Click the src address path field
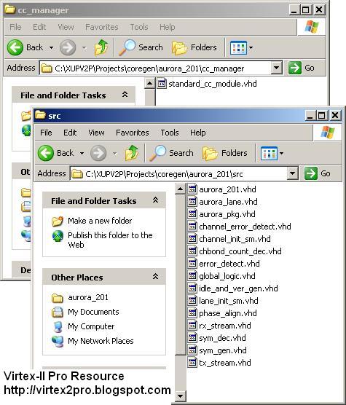Viewport: 346px width, 405px height. [x=179, y=173]
